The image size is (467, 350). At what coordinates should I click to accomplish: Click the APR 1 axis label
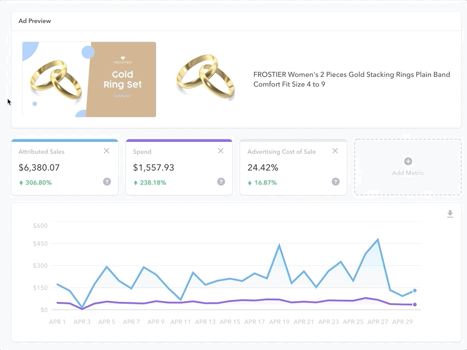point(57,322)
